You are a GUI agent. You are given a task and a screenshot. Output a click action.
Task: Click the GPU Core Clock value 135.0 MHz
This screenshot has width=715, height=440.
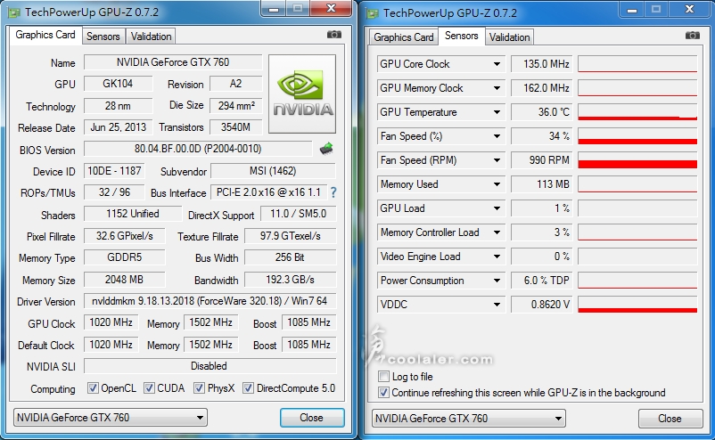click(x=542, y=64)
